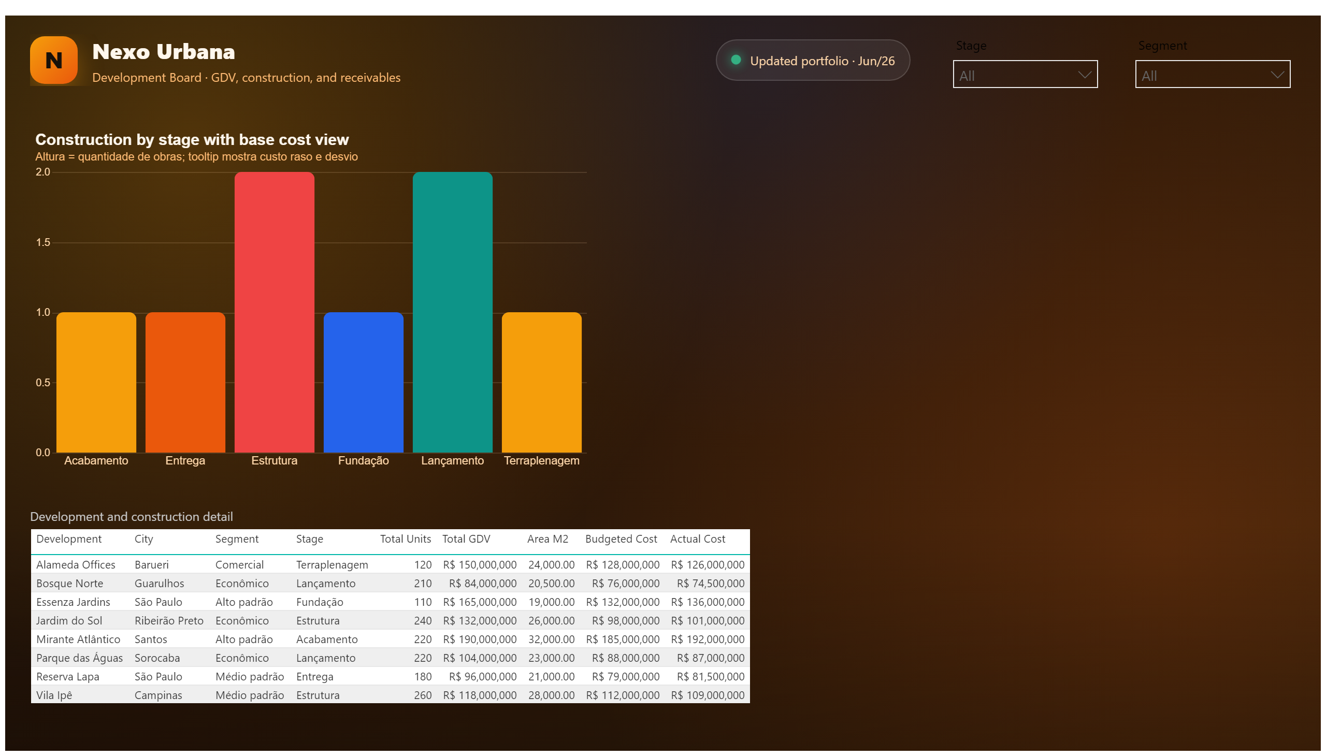Sort table by City column header
Screen dimensions: 1326x756
(x=144, y=539)
